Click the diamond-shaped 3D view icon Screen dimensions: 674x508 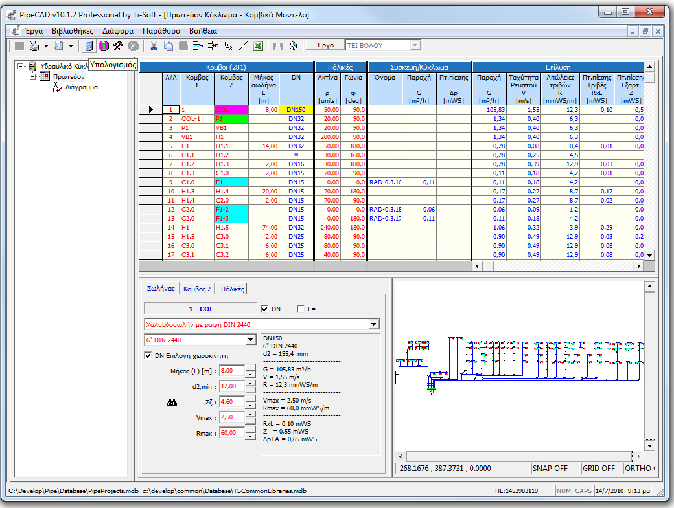tap(294, 45)
